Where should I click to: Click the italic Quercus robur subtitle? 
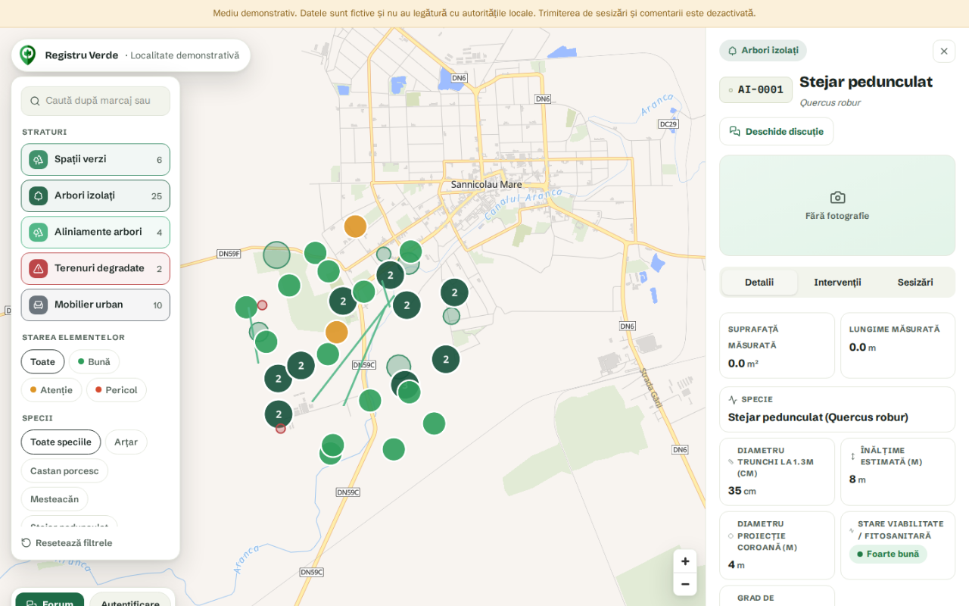click(x=830, y=103)
